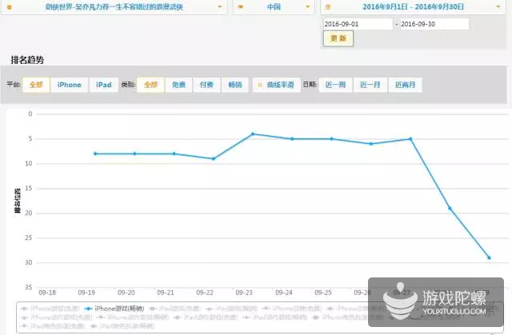
Task: Click the final data point near rank 29
Action: click(x=489, y=257)
